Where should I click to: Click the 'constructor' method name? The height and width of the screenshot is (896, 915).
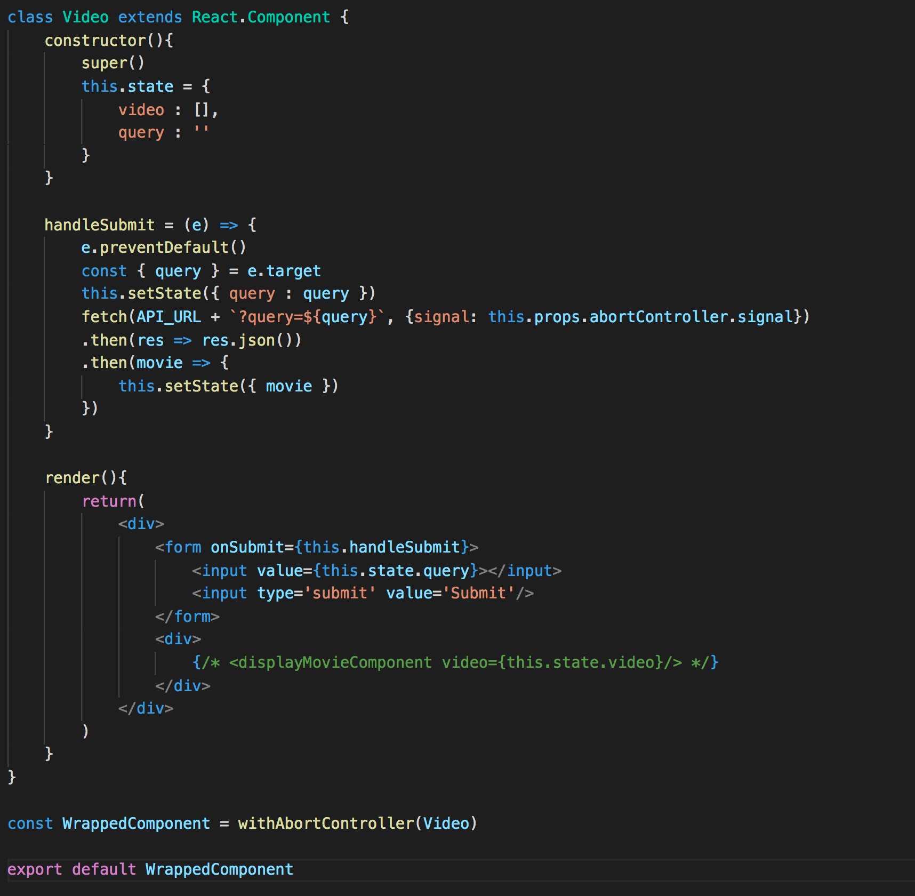click(x=95, y=41)
